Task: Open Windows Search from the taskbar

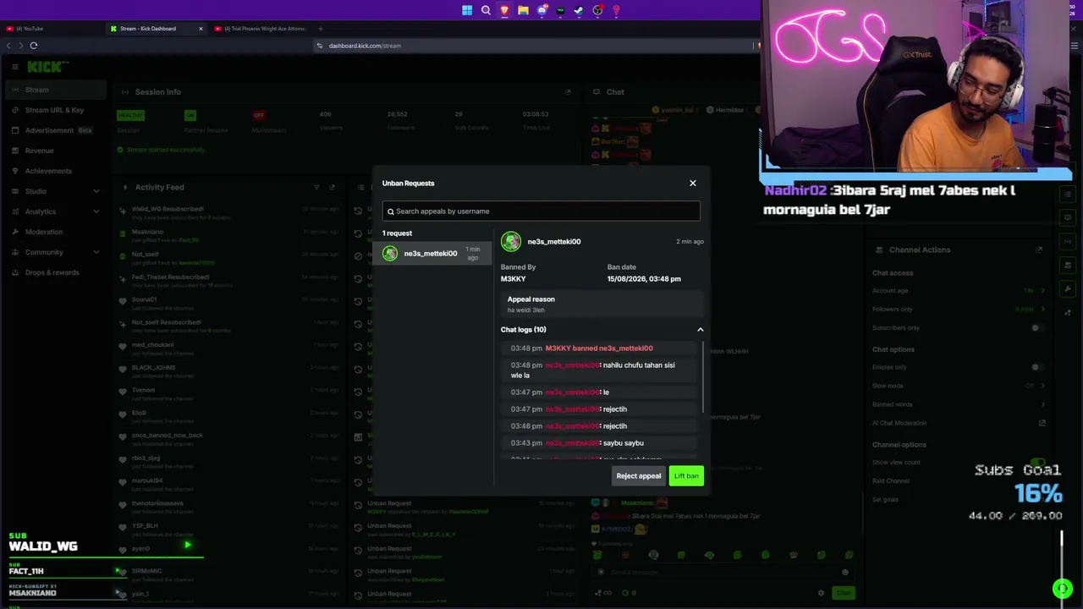Action: [x=486, y=10]
